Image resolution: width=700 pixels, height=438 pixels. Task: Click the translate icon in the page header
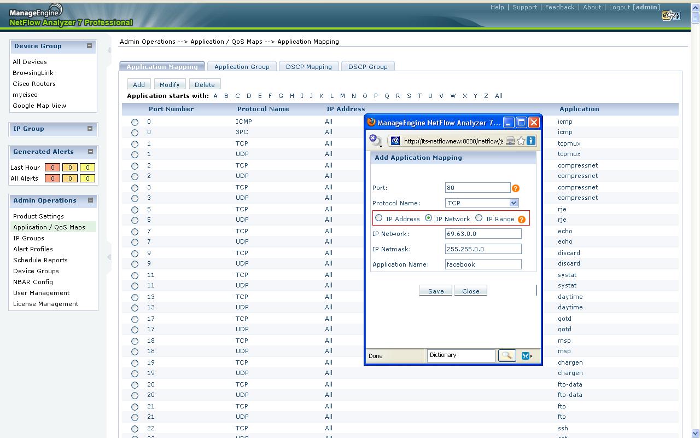670,16
